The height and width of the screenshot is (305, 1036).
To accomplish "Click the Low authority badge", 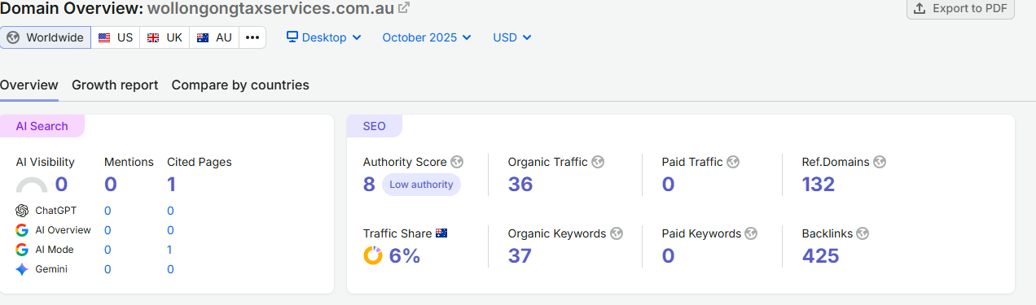I will click(421, 185).
